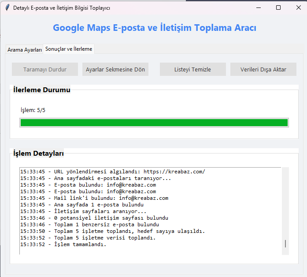
Task: Clear the list with Listeyi Temizle
Action: 192,69
